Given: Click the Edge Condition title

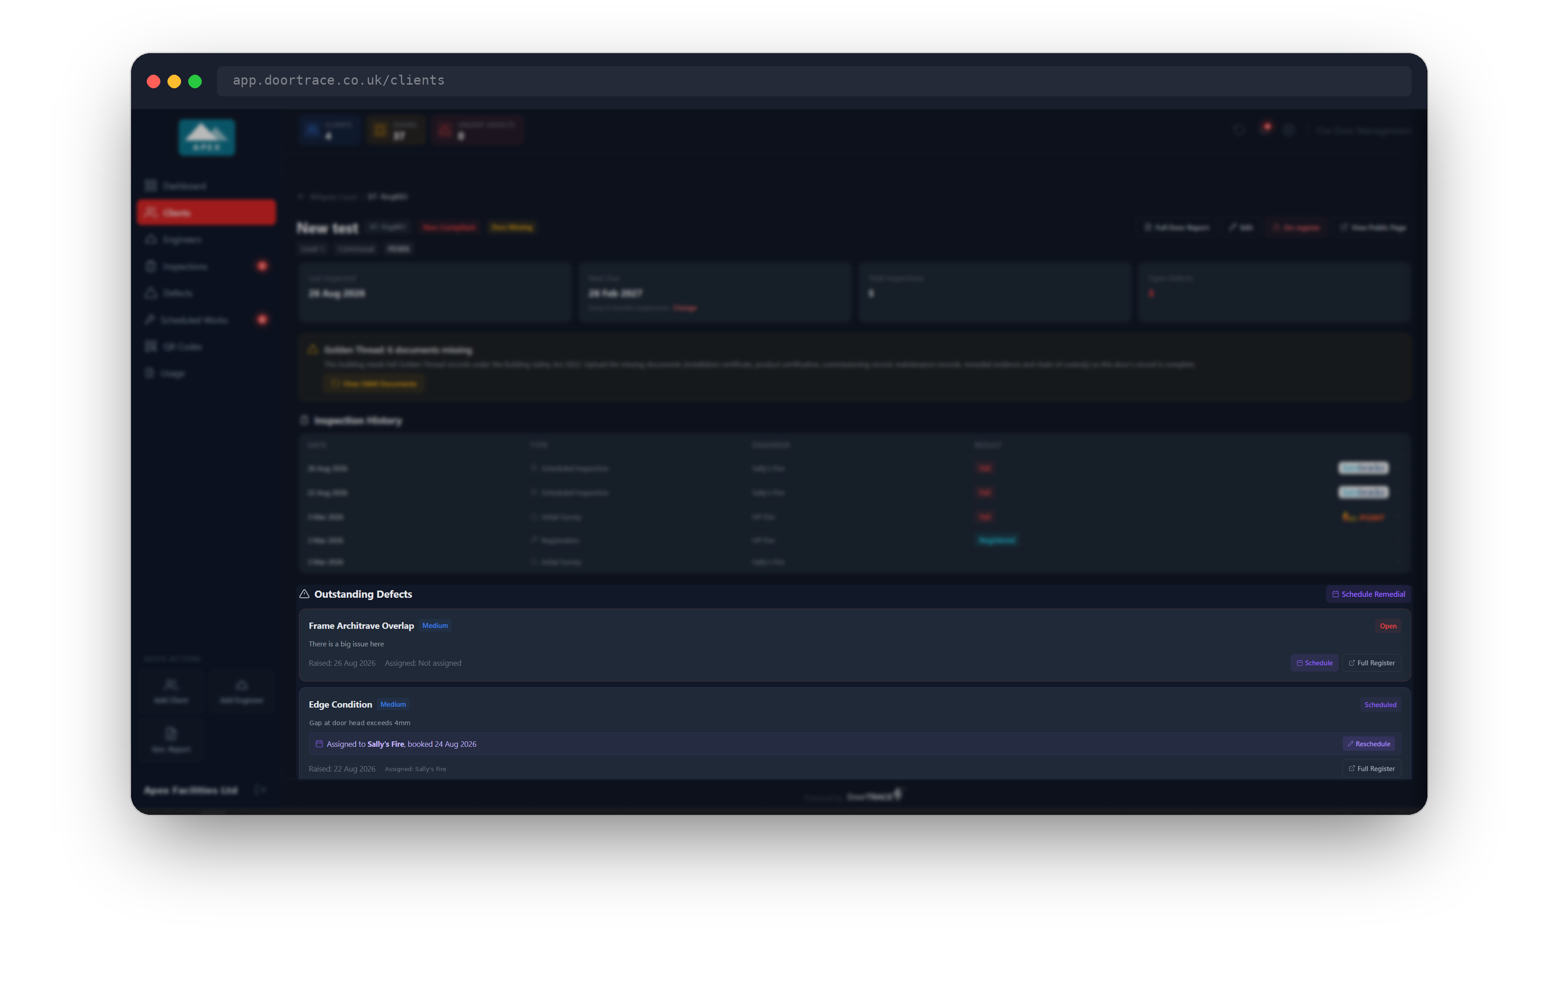Looking at the screenshot, I should click(340, 704).
